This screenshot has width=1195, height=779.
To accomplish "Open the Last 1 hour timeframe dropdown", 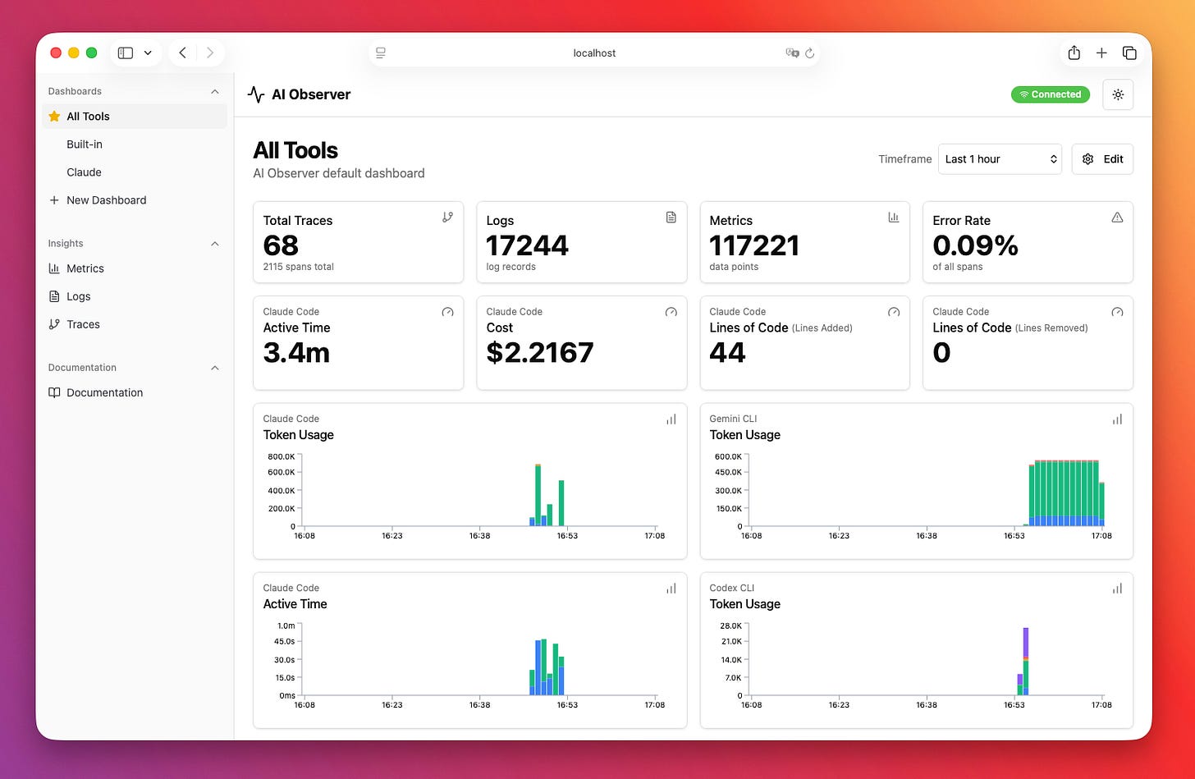I will [1000, 158].
